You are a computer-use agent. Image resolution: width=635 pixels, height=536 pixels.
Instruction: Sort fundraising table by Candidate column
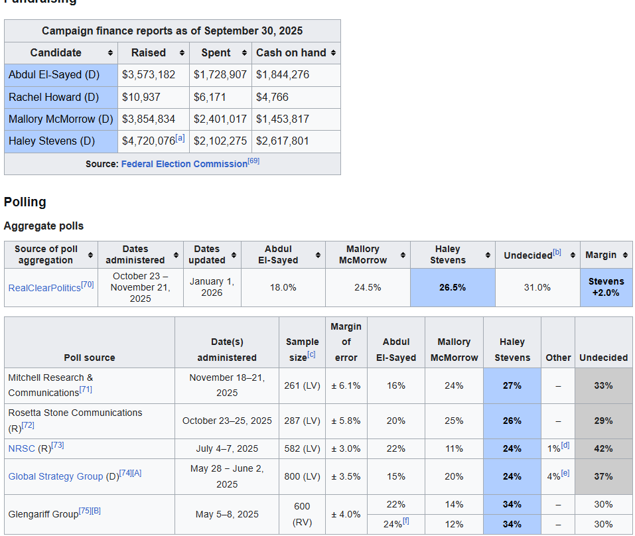coord(110,53)
